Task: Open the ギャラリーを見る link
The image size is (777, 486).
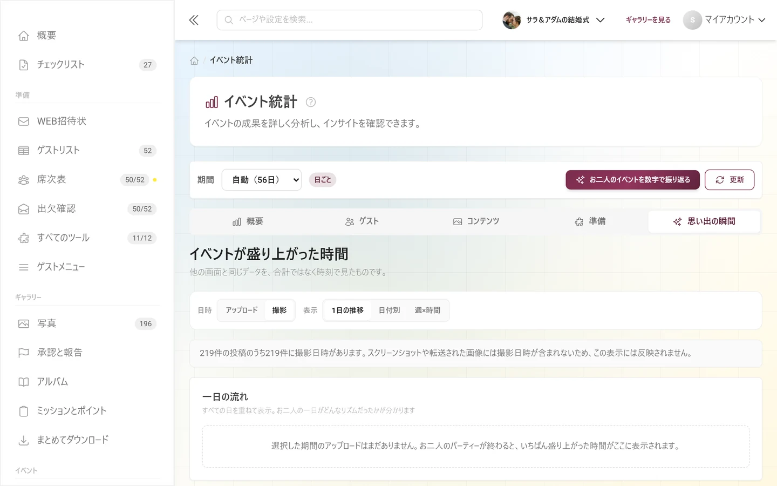Action: tap(648, 20)
